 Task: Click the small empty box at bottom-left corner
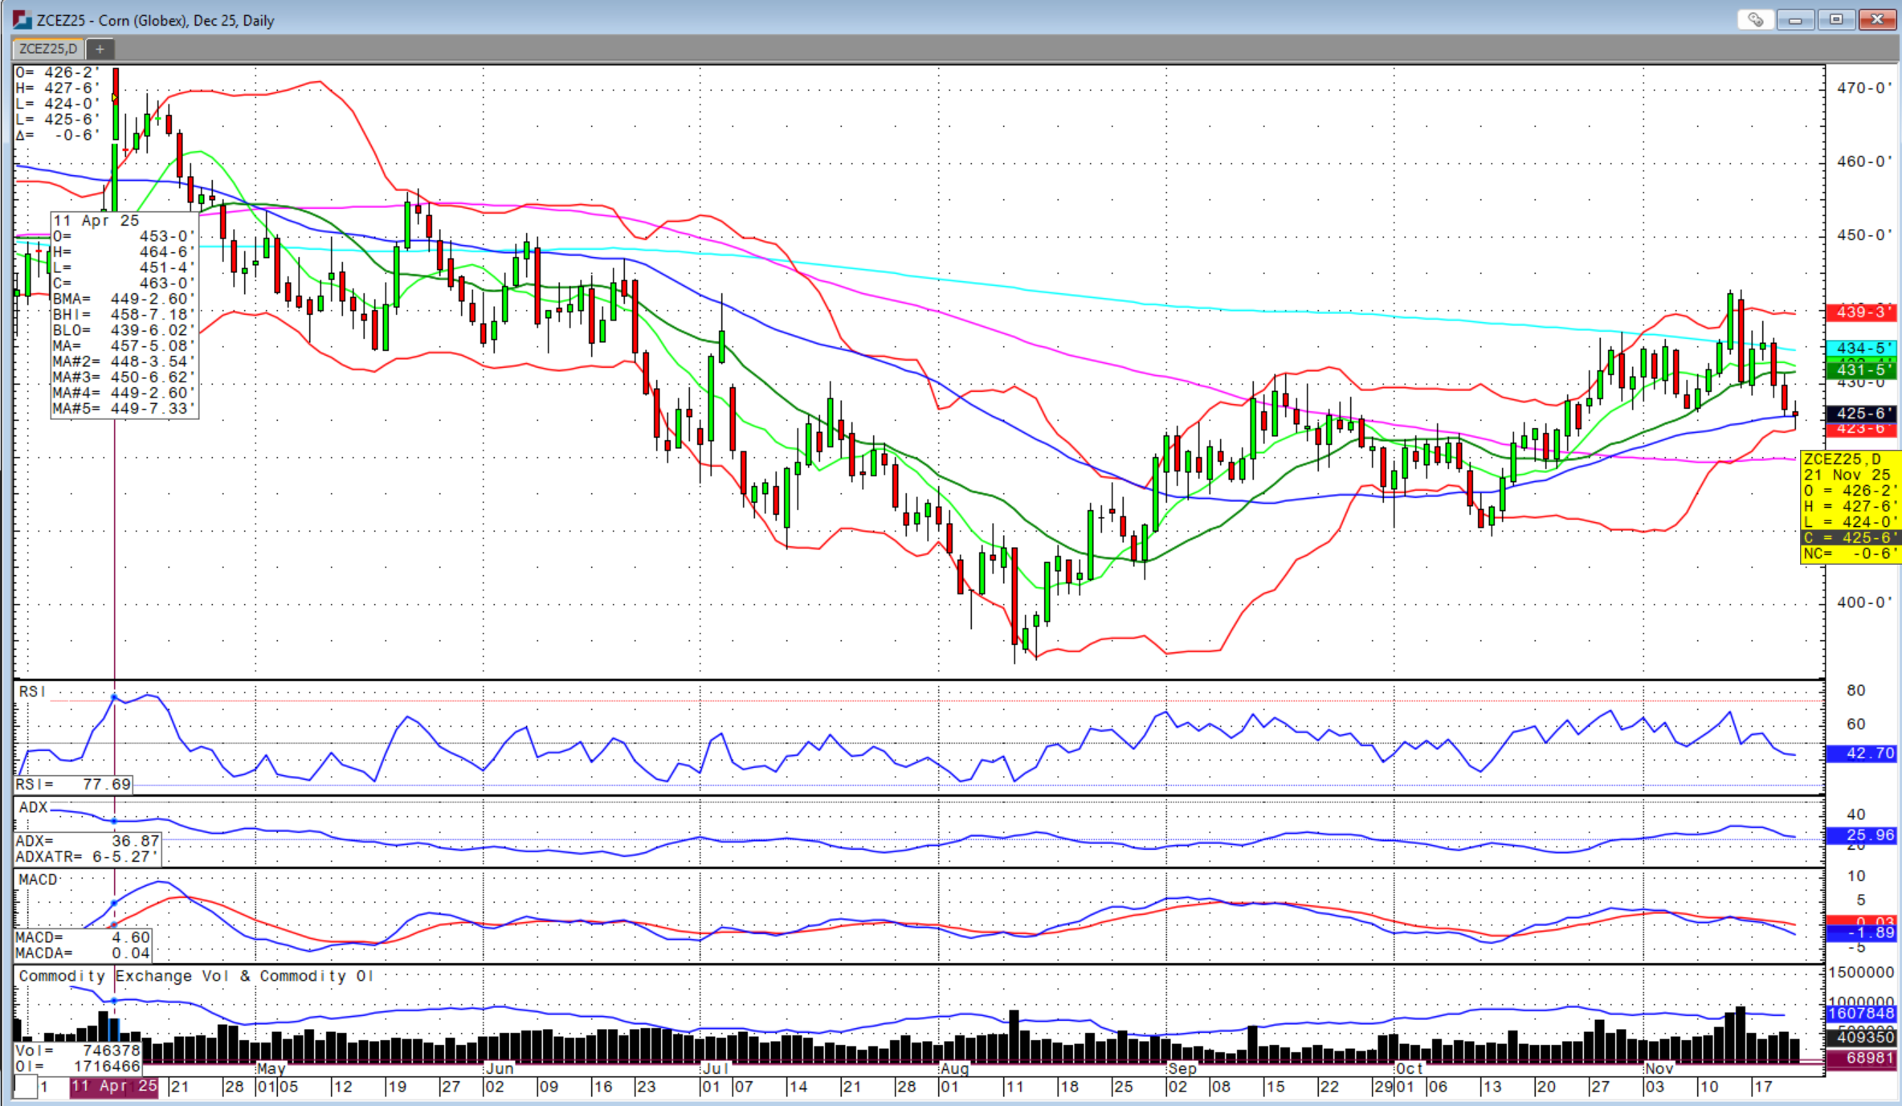tap(25, 1088)
